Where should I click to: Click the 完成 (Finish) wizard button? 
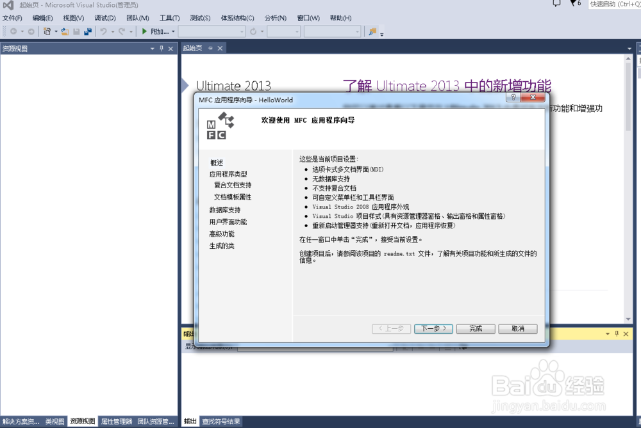pyautogui.click(x=476, y=328)
